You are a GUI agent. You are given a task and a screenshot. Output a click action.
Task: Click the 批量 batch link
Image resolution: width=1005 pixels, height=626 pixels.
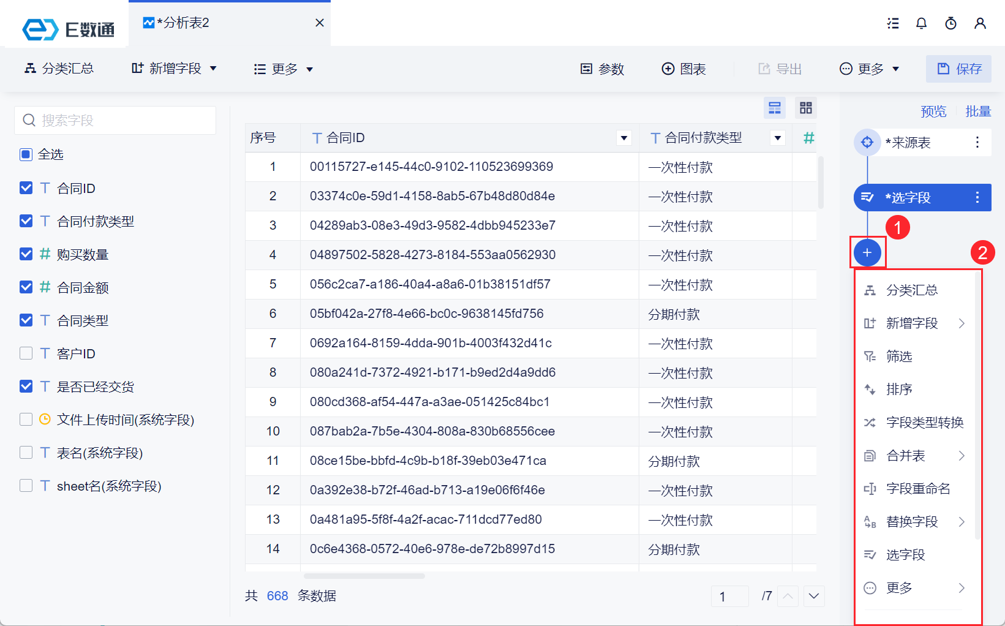tap(978, 111)
